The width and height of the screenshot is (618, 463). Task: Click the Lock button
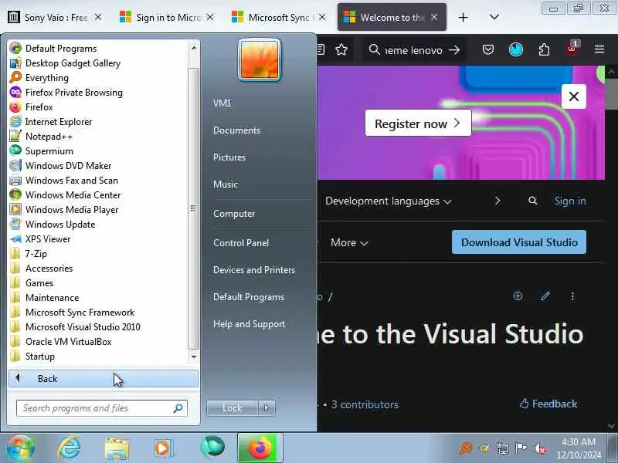(x=233, y=408)
